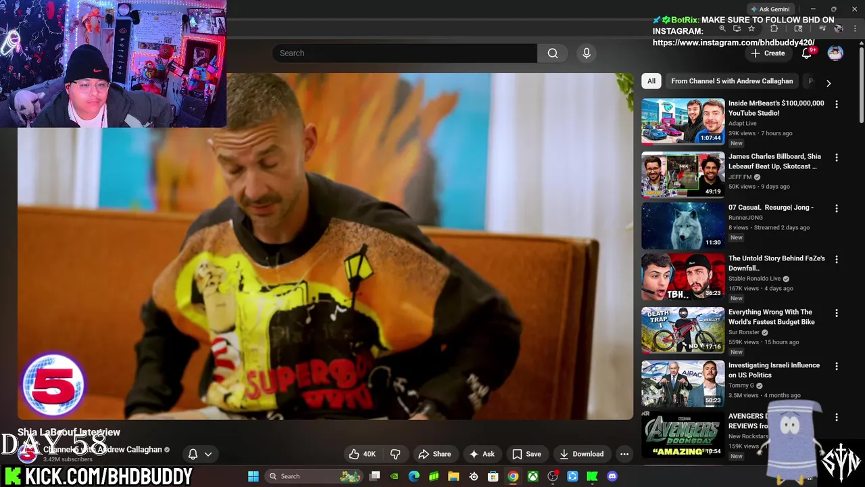Open Task View on the taskbar

coord(375,476)
